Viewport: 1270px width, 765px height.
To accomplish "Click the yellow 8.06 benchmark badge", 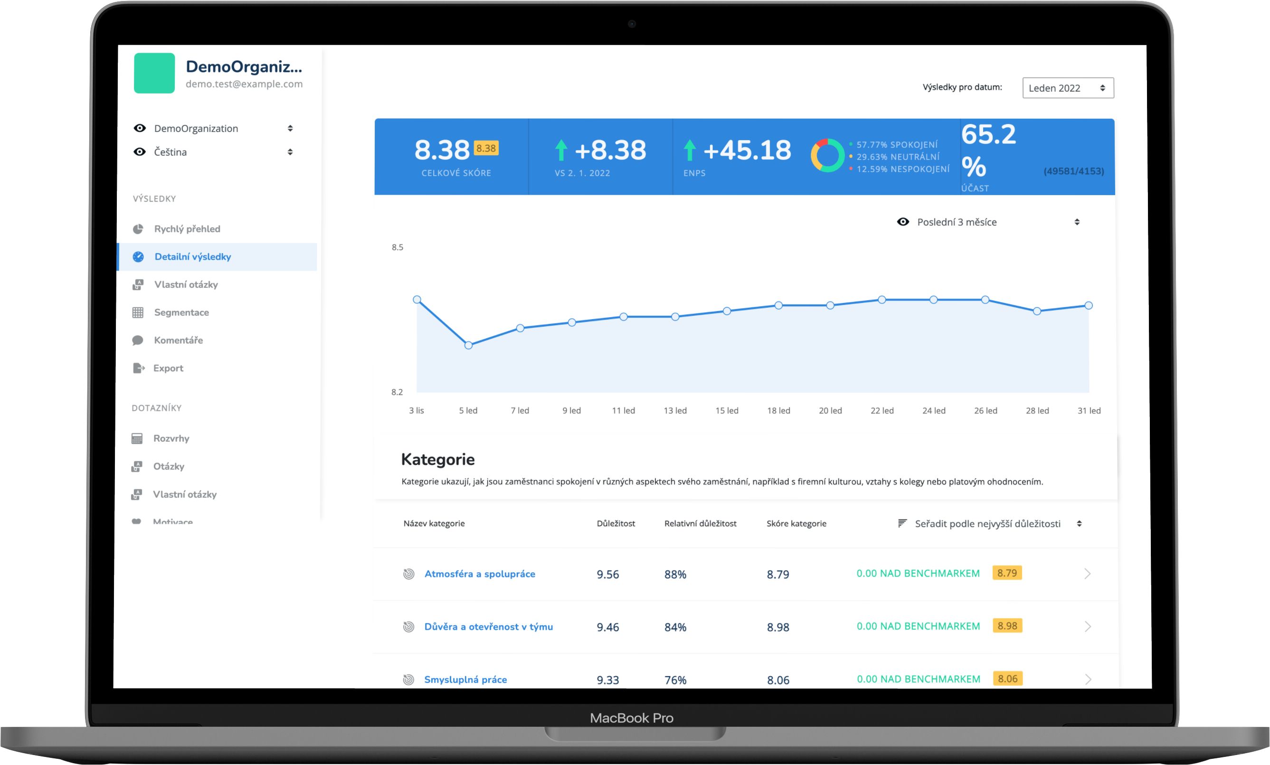I will click(1008, 679).
